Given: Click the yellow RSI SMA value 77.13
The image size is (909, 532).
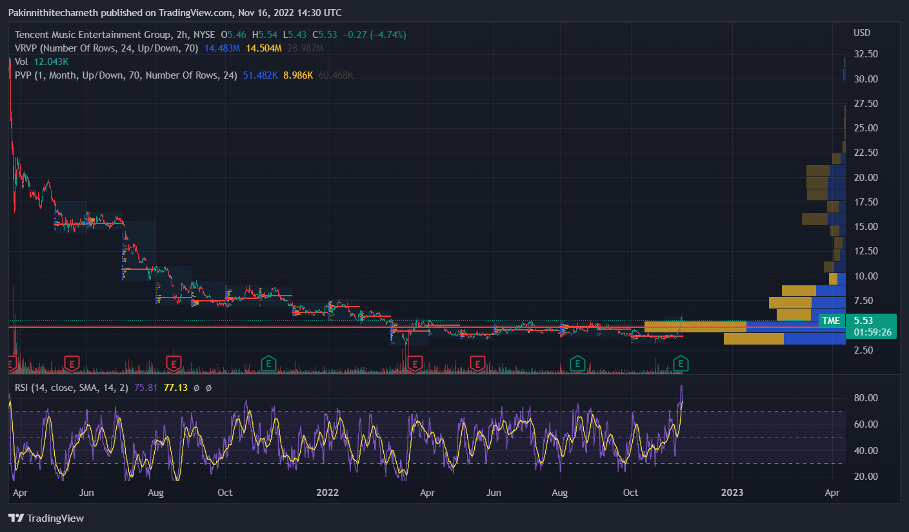Looking at the screenshot, I should pyautogui.click(x=175, y=388).
